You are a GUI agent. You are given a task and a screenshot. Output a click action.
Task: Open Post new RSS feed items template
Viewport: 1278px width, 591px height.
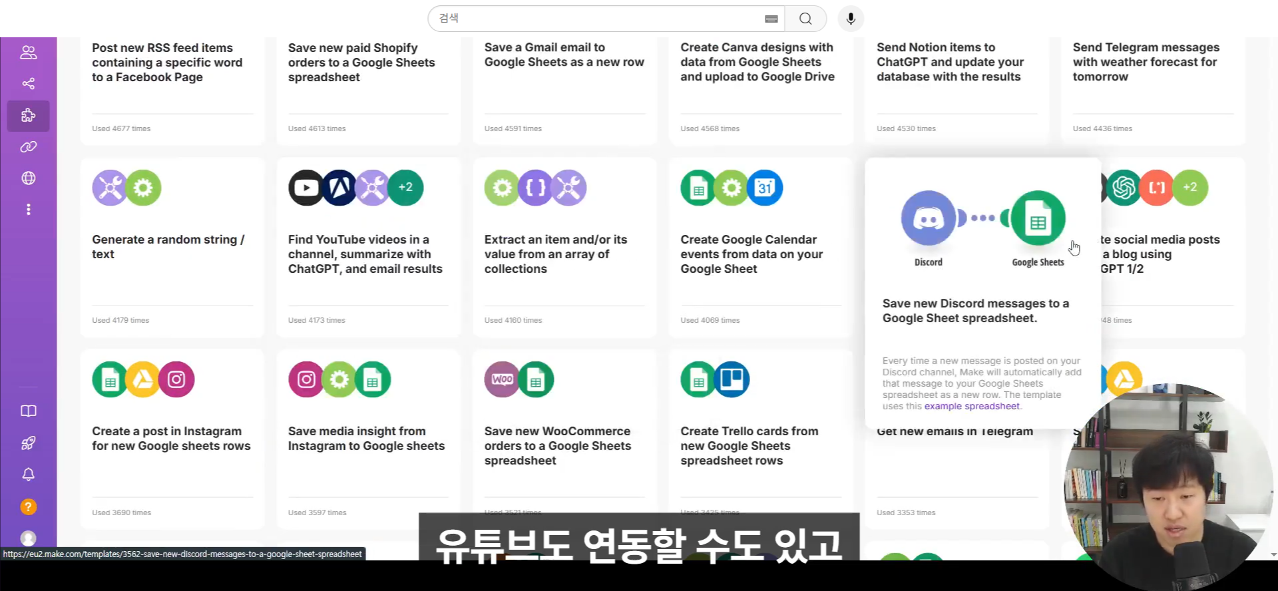[x=167, y=63]
